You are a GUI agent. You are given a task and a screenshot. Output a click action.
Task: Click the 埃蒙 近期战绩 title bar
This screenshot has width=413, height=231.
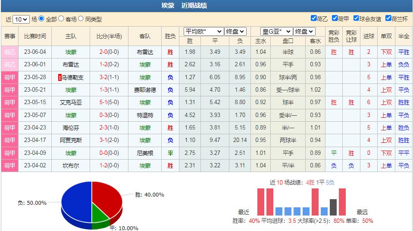click(x=206, y=6)
